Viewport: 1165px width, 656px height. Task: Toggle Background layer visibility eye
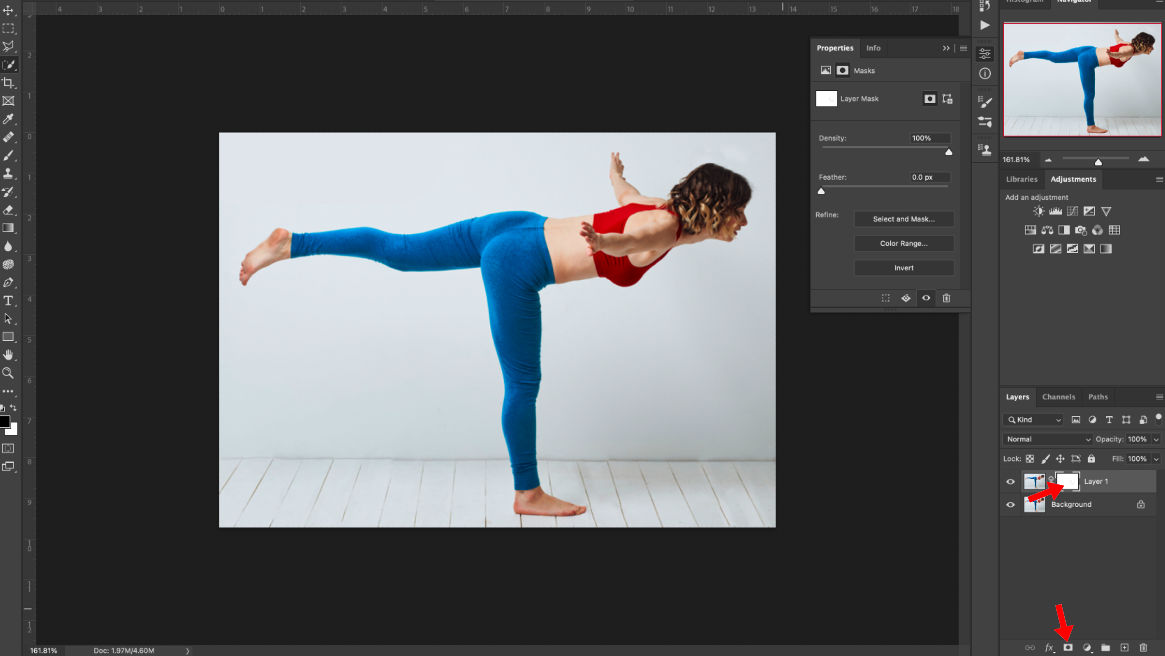click(x=1010, y=505)
